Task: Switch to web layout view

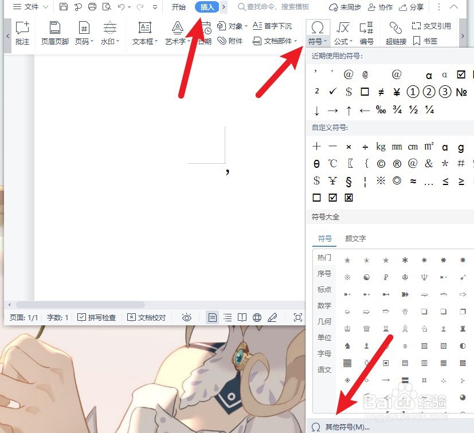Action: point(257,317)
